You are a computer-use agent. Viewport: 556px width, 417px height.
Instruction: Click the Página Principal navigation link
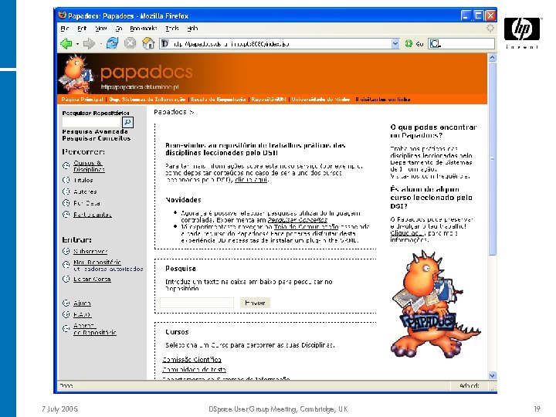click(x=83, y=100)
